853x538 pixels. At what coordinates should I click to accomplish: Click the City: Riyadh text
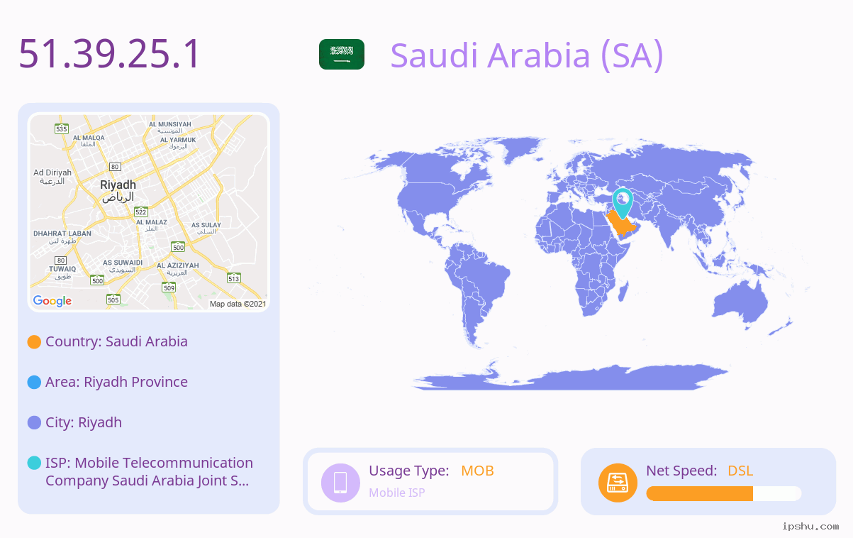click(x=84, y=422)
